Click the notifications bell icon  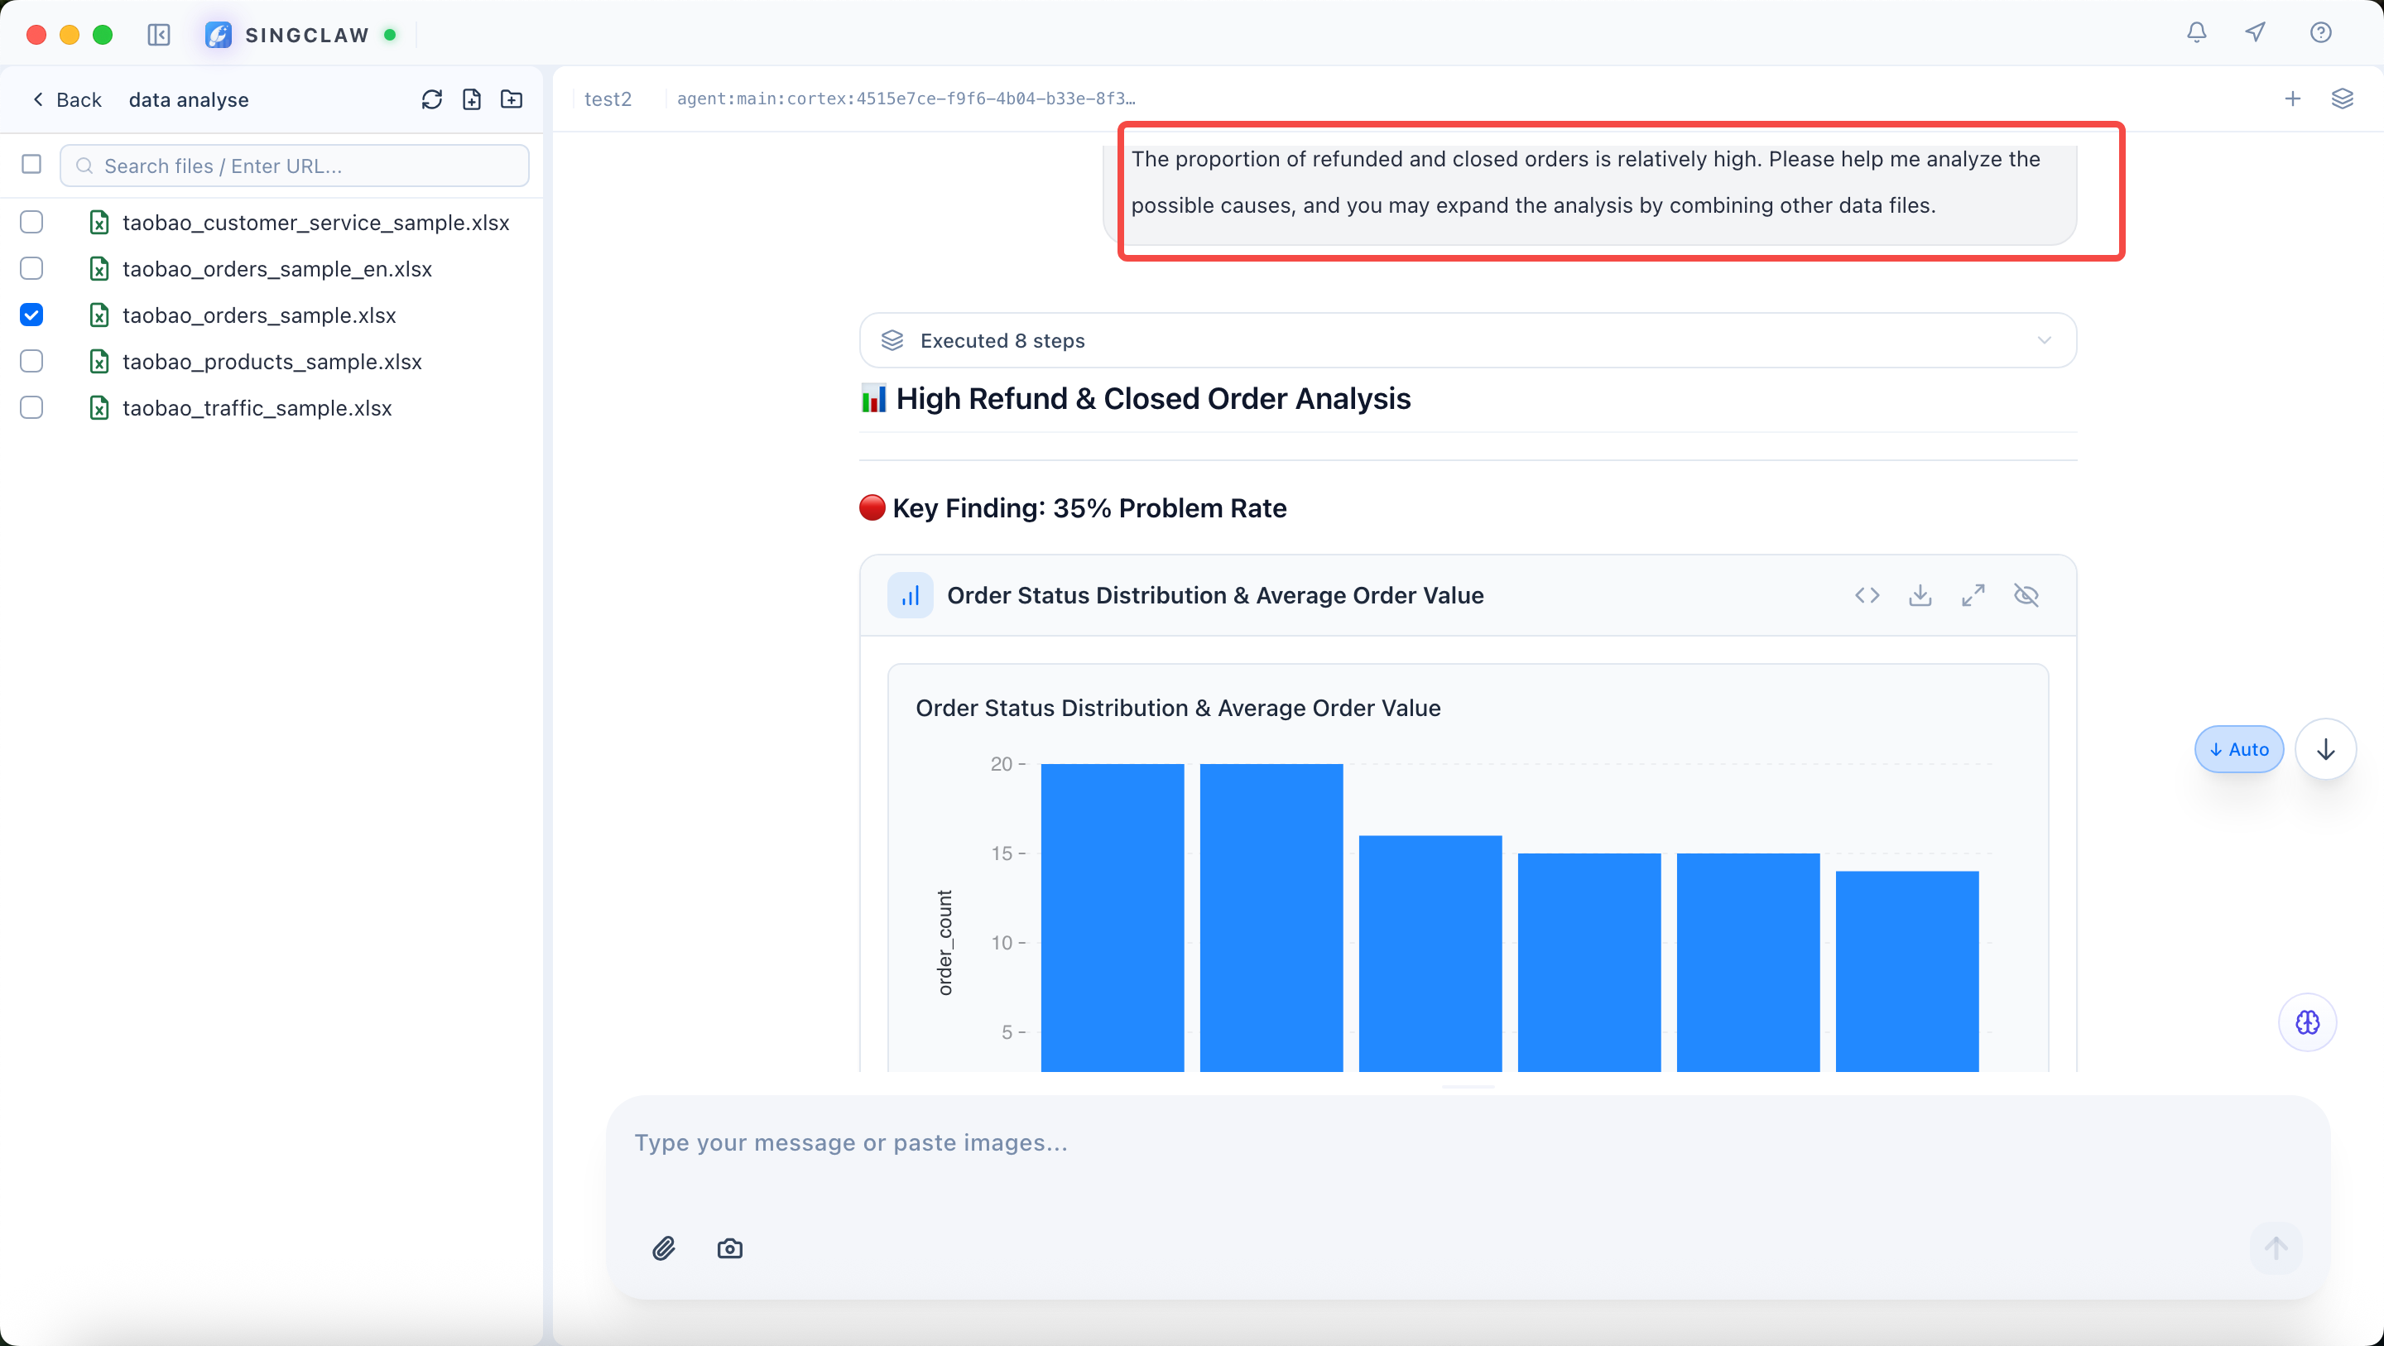(2196, 33)
